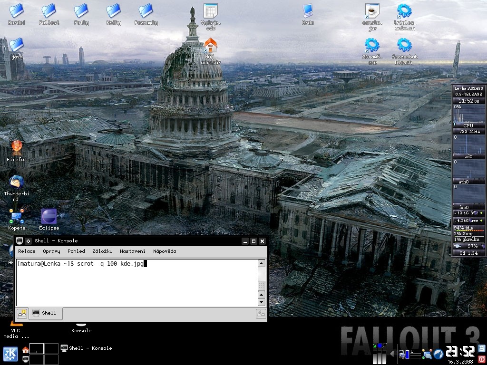Click the digital clock showing 23:52
The height and width of the screenshot is (365, 487).
(460, 351)
